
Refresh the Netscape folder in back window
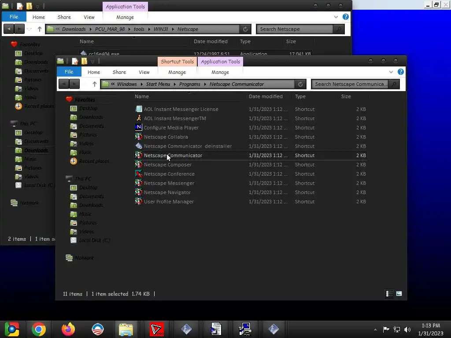(245, 29)
